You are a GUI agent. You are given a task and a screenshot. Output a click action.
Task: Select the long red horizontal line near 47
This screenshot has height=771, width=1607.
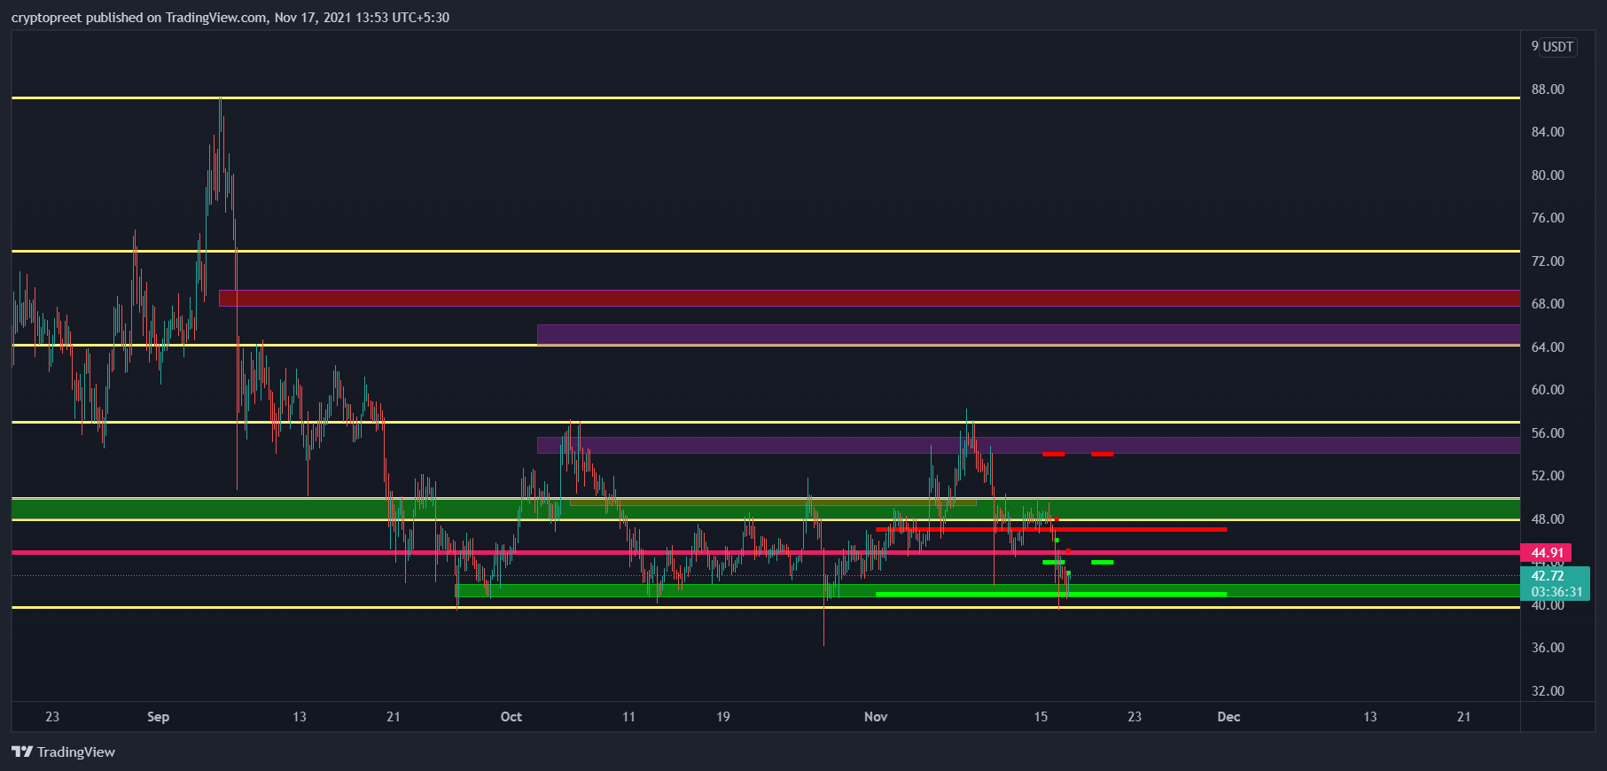(1051, 529)
